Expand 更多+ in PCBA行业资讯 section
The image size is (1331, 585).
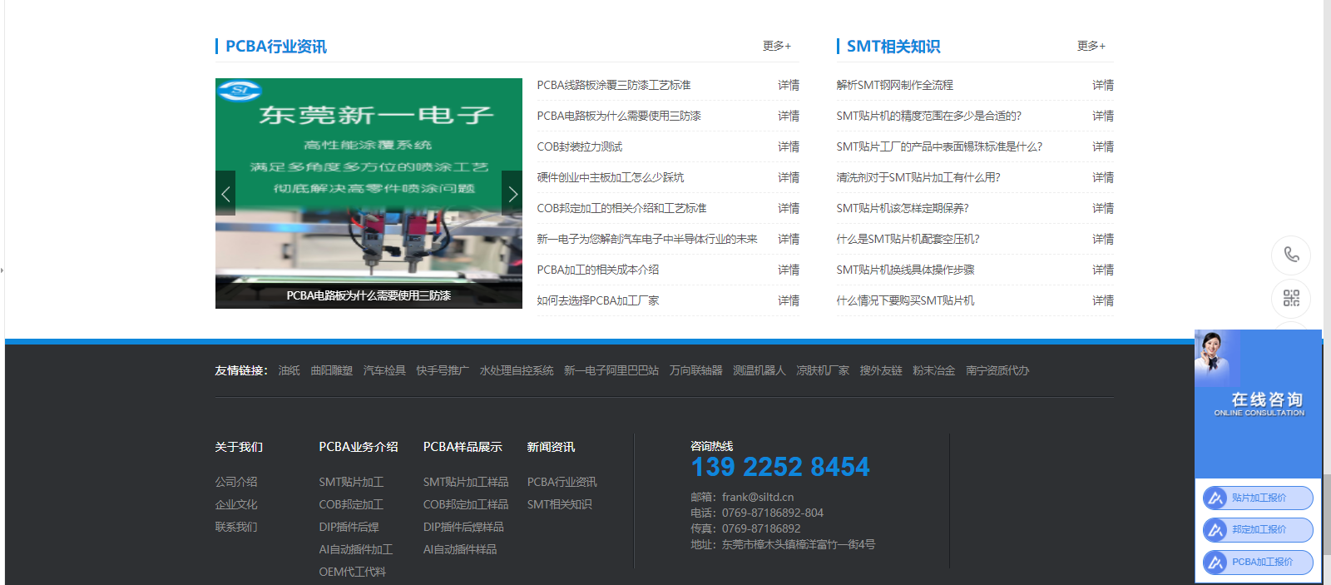[776, 46]
